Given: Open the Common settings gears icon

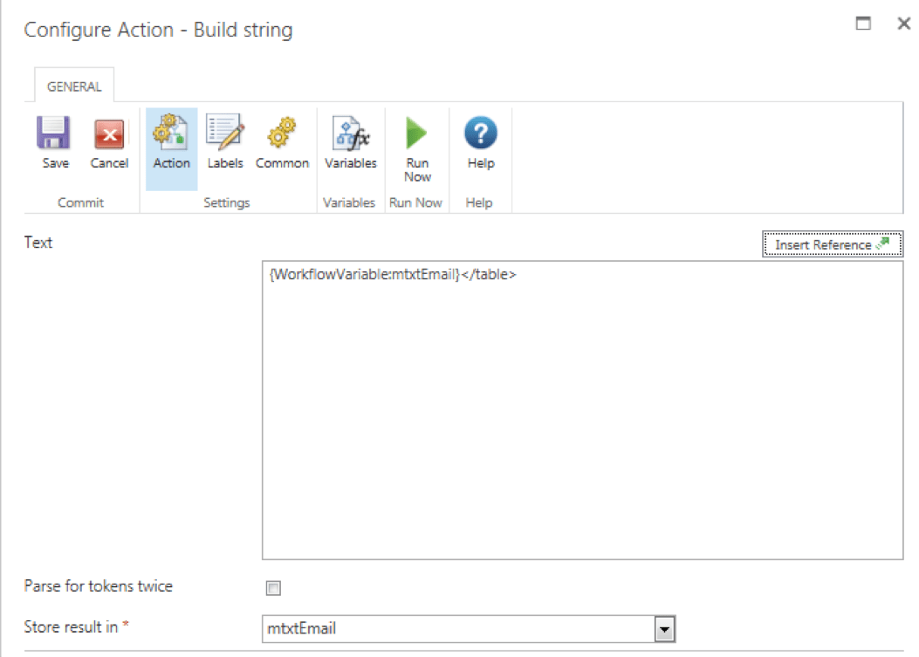Looking at the screenshot, I should [x=282, y=133].
